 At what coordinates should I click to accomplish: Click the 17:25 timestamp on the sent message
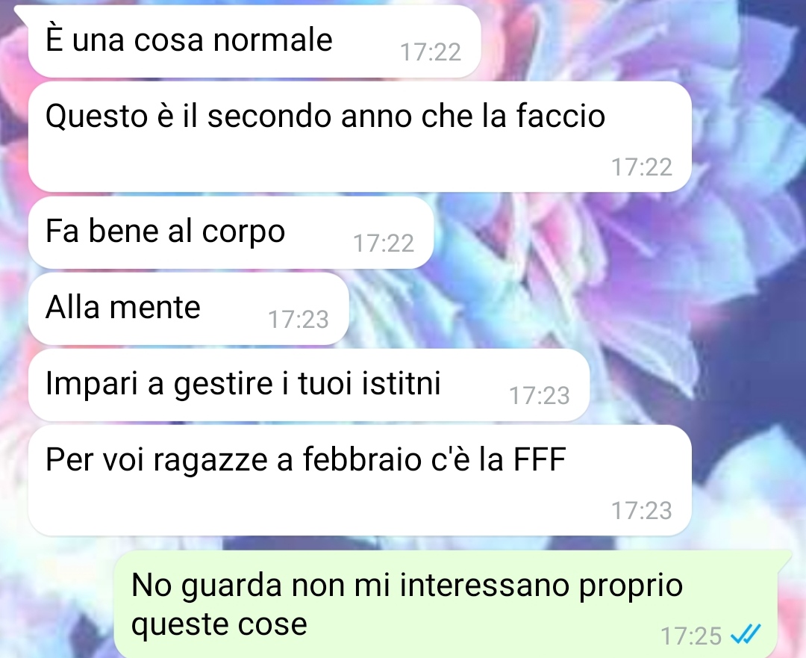[691, 636]
